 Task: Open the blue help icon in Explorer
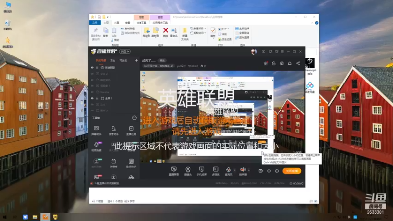pyautogui.click(x=317, y=23)
